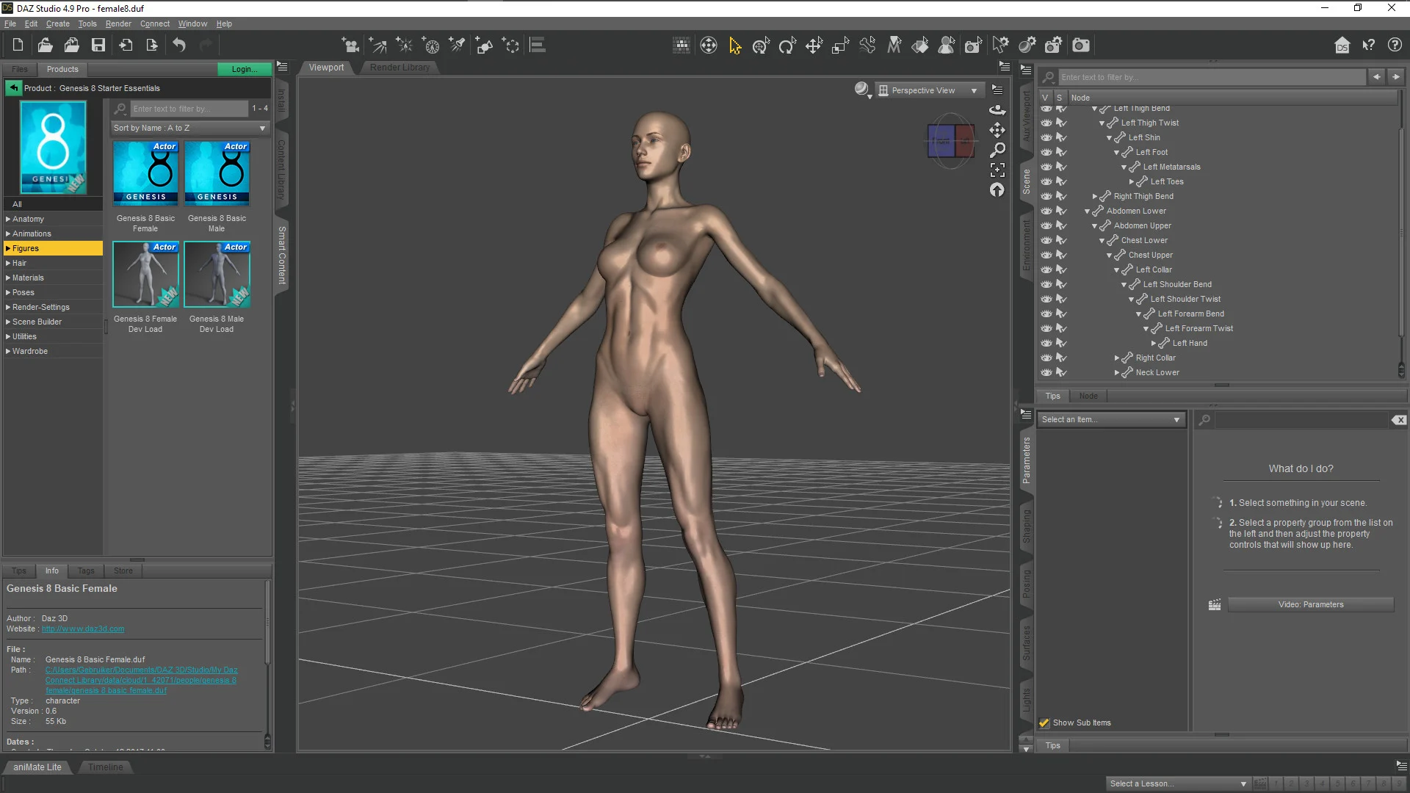Image resolution: width=1410 pixels, height=793 pixels.
Task: Open the daz3d.com website link
Action: (x=83, y=629)
